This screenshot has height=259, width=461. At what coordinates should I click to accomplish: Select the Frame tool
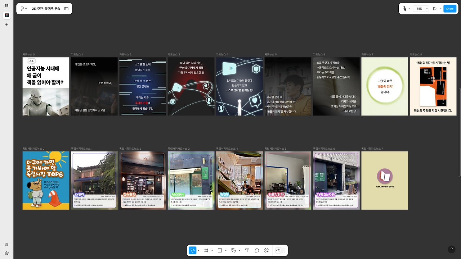coord(206,250)
